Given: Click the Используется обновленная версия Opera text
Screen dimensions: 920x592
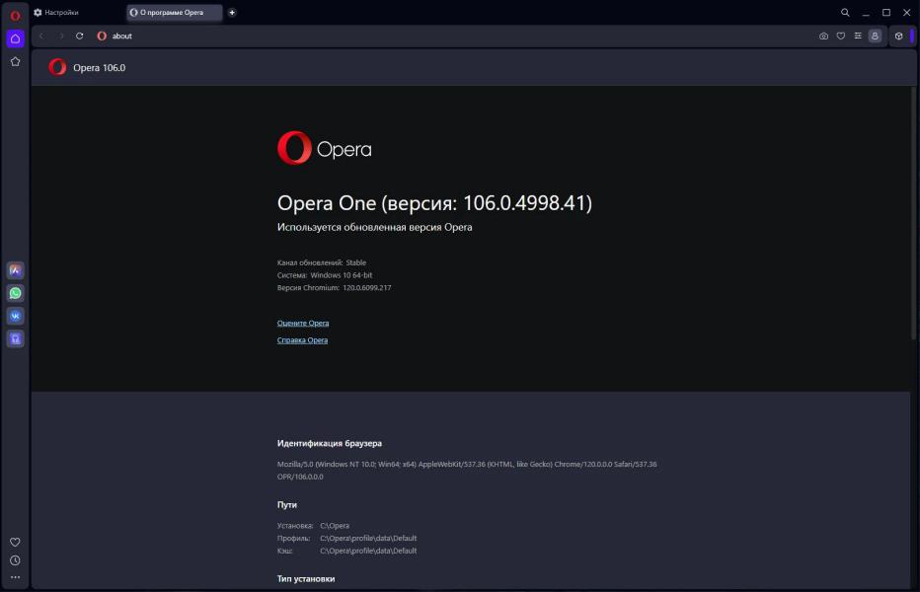Looking at the screenshot, I should click(x=374, y=227).
